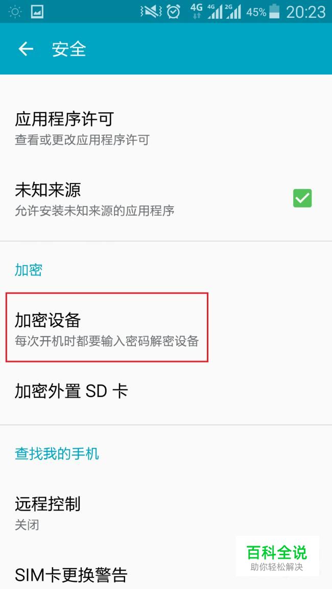332x589 pixels.
Task: Tap the battery icon in status bar
Action: (275, 12)
